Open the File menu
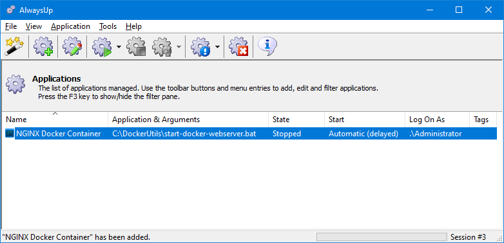 pyautogui.click(x=11, y=26)
